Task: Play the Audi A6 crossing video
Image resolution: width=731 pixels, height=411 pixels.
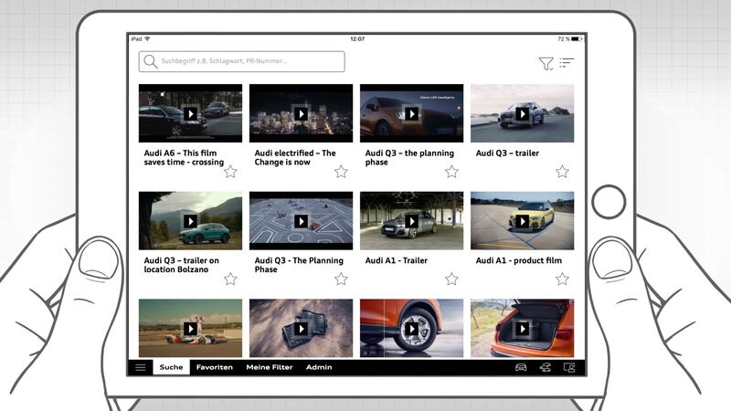Action: (190, 113)
